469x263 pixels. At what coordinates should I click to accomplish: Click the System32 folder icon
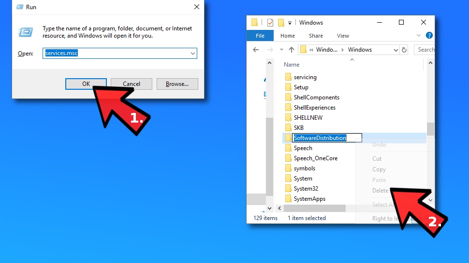(288, 188)
